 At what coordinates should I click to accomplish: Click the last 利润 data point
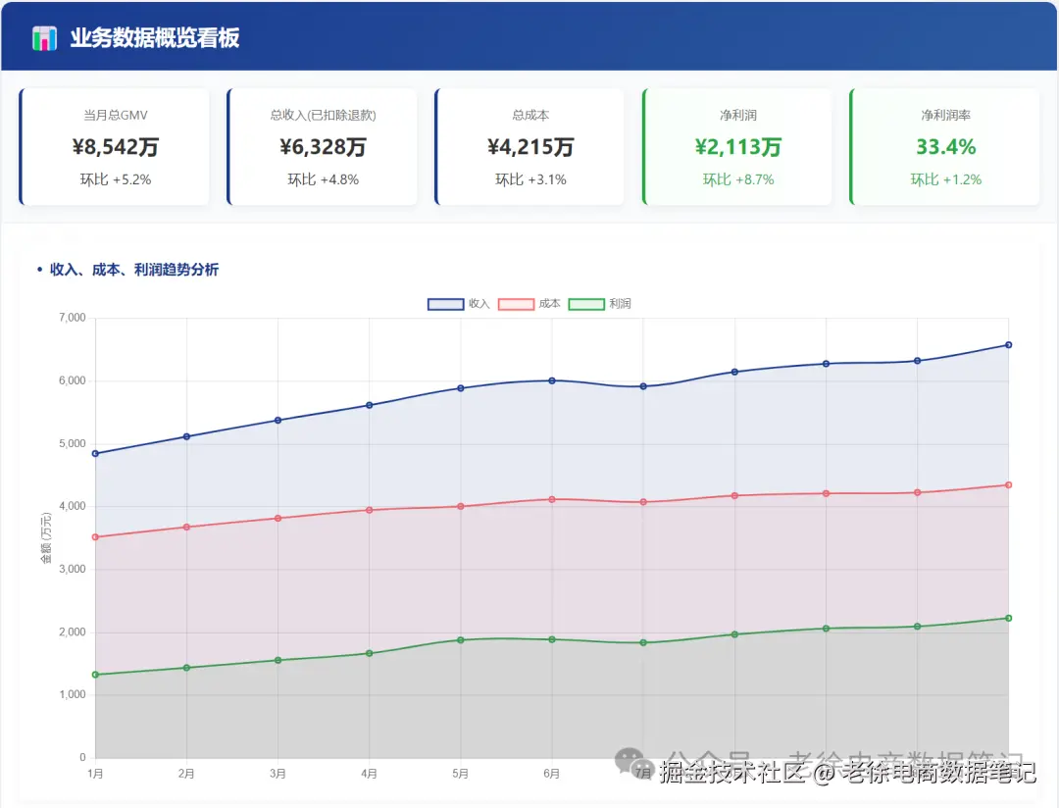point(1008,618)
